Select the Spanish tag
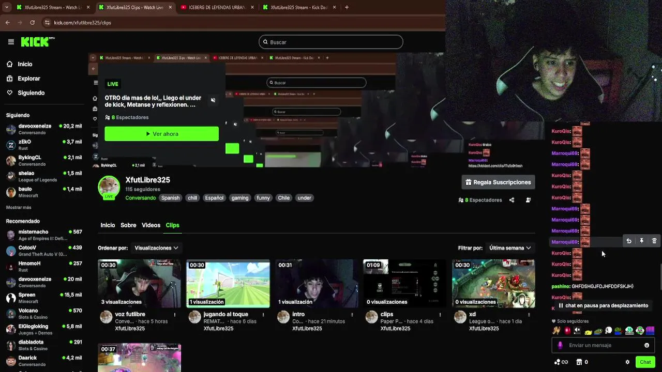Image resolution: width=662 pixels, height=372 pixels. coord(170,198)
